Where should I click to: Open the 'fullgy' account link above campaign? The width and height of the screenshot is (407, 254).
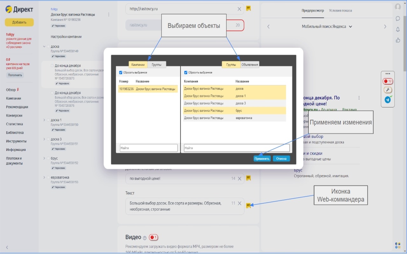[x=54, y=9]
